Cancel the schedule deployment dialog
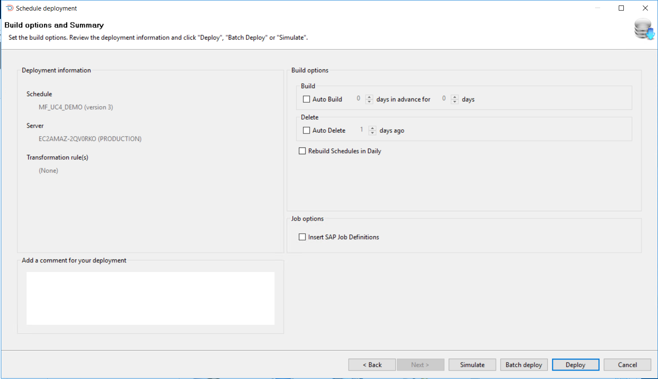658x379 pixels. pos(627,365)
